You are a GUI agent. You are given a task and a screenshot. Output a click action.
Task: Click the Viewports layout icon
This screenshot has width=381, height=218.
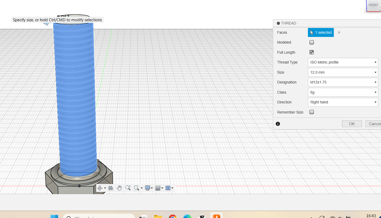click(x=168, y=188)
